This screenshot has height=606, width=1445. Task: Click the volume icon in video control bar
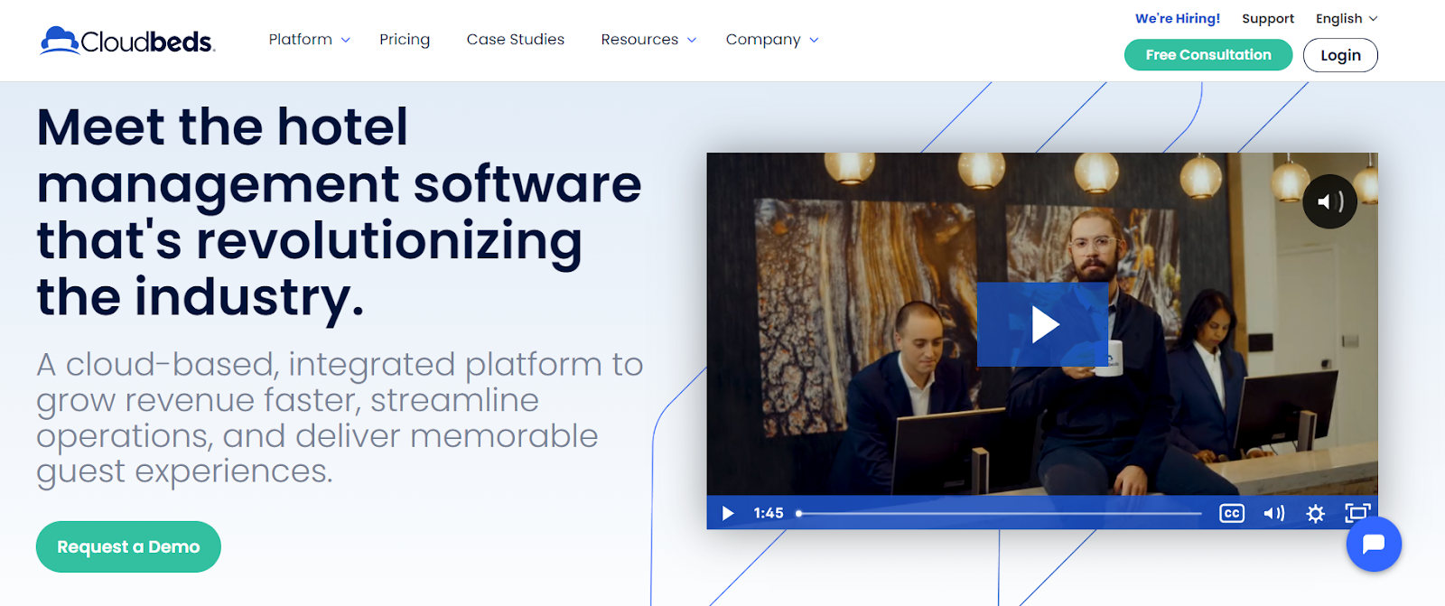tap(1273, 513)
